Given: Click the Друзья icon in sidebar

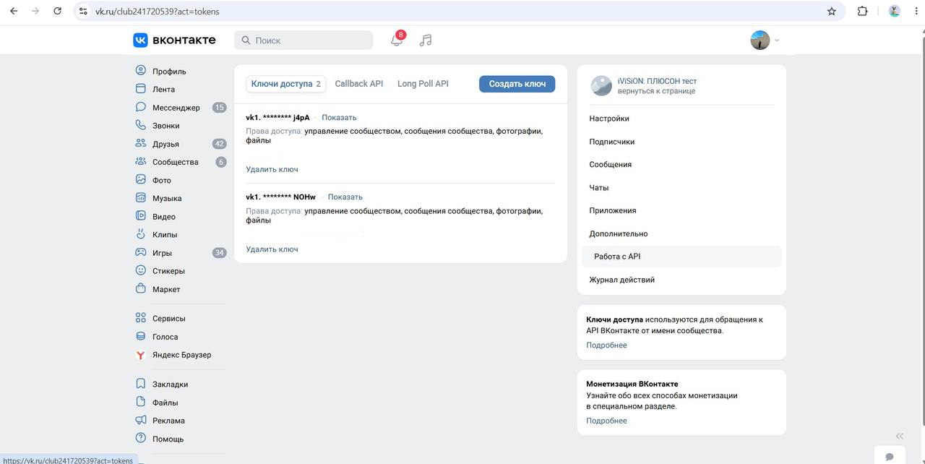Looking at the screenshot, I should click(x=141, y=143).
